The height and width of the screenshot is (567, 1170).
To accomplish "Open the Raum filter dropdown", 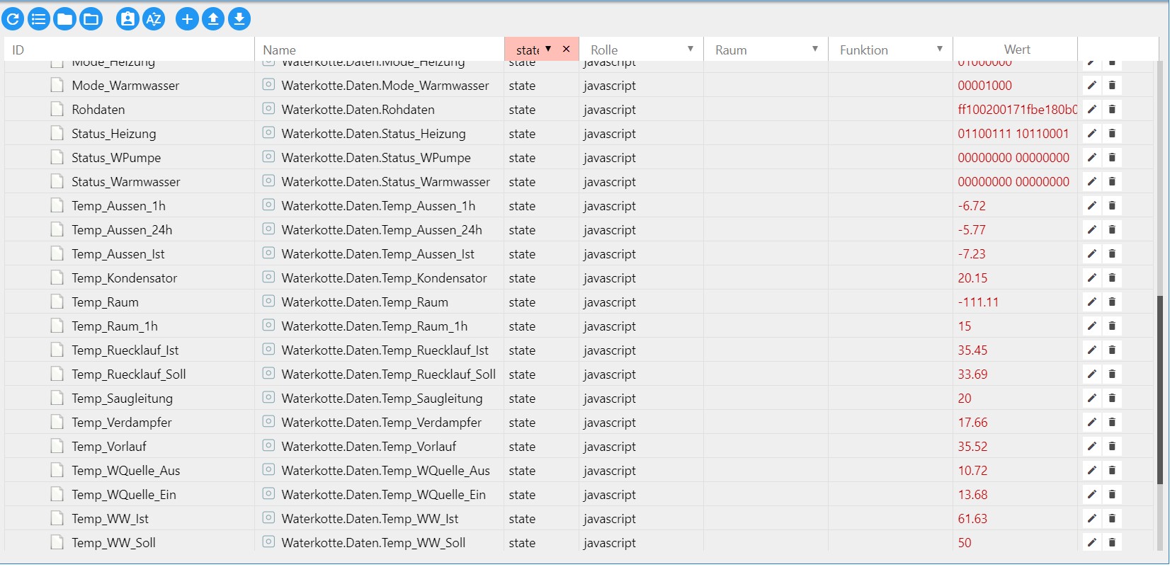I will coord(815,49).
